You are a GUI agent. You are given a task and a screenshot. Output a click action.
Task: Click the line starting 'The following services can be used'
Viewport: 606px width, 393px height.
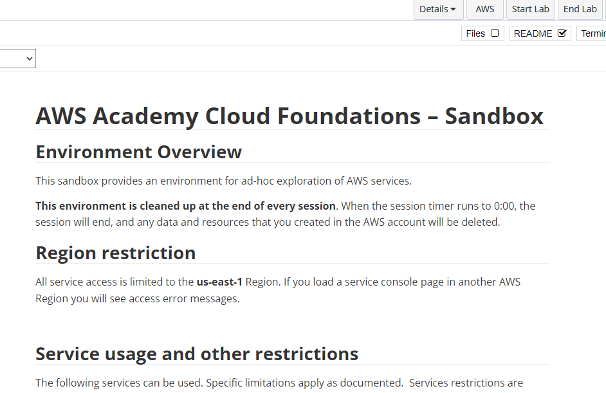coord(279,383)
